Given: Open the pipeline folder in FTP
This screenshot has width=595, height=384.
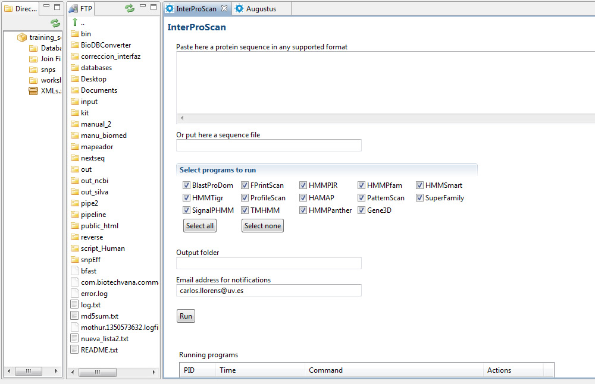Looking at the screenshot, I should tap(93, 215).
